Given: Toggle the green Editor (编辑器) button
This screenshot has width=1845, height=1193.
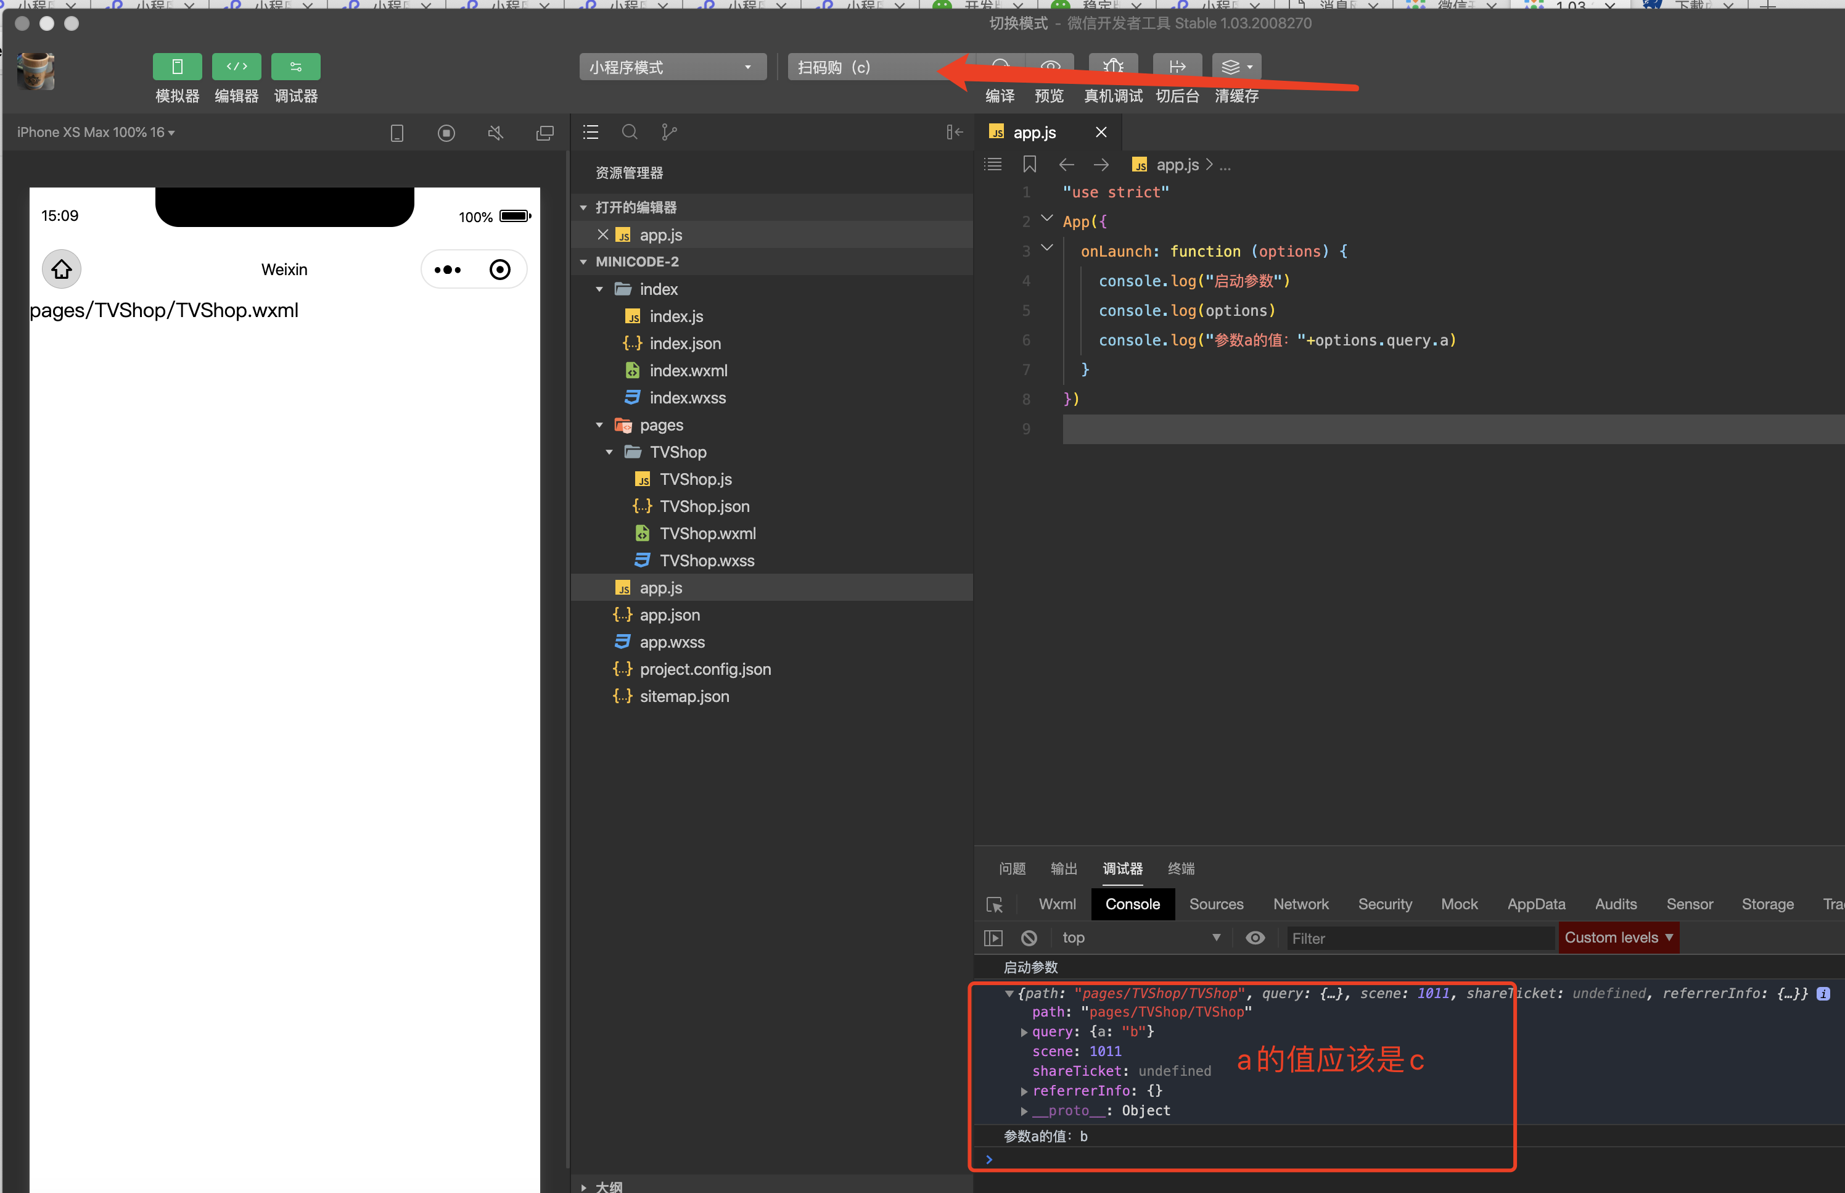Looking at the screenshot, I should 236,67.
